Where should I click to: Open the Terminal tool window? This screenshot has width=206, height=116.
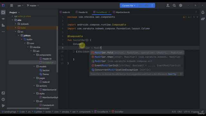pyautogui.click(x=3, y=93)
